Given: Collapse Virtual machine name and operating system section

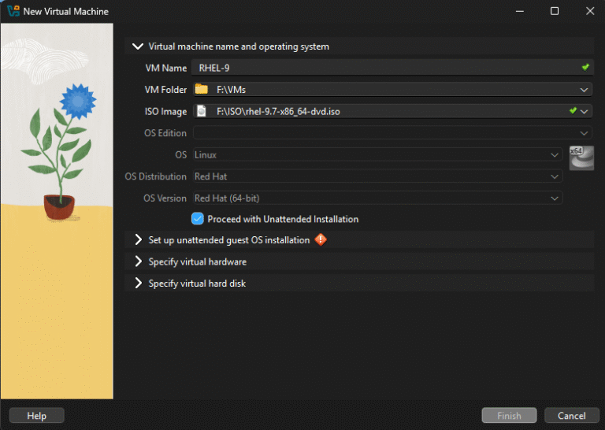Looking at the screenshot, I should click(139, 46).
